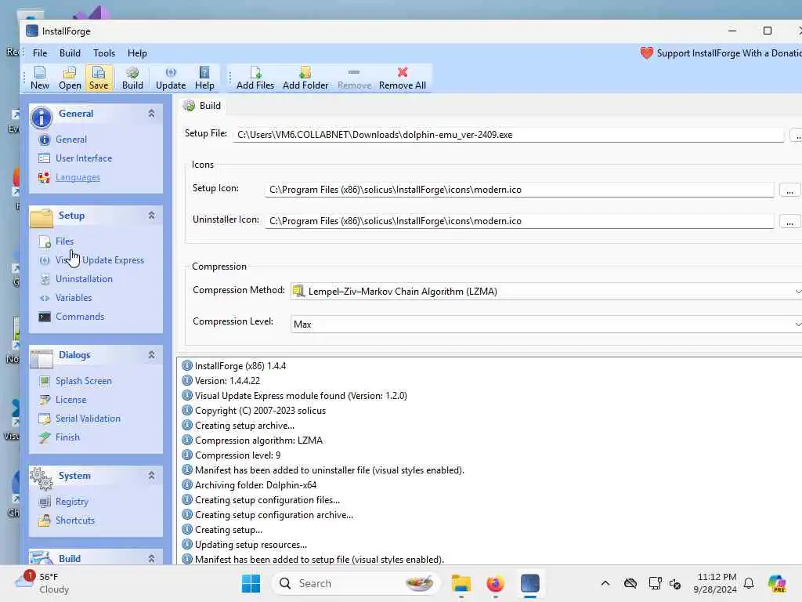The width and height of the screenshot is (802, 602).
Task: Select log line 'Compression algorithm: LZMA'
Action: [x=258, y=441]
